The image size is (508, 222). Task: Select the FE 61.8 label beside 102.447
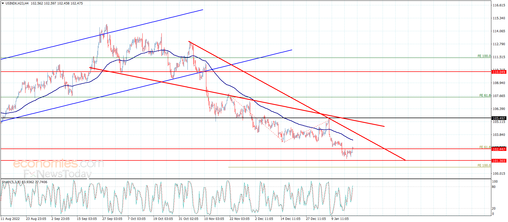coord(485,147)
